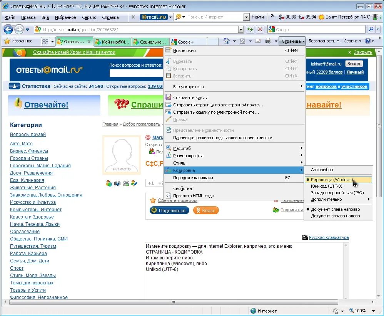Screen dimensions: 384x316
Task: Click the RSS feeds icon
Action: point(242,41)
